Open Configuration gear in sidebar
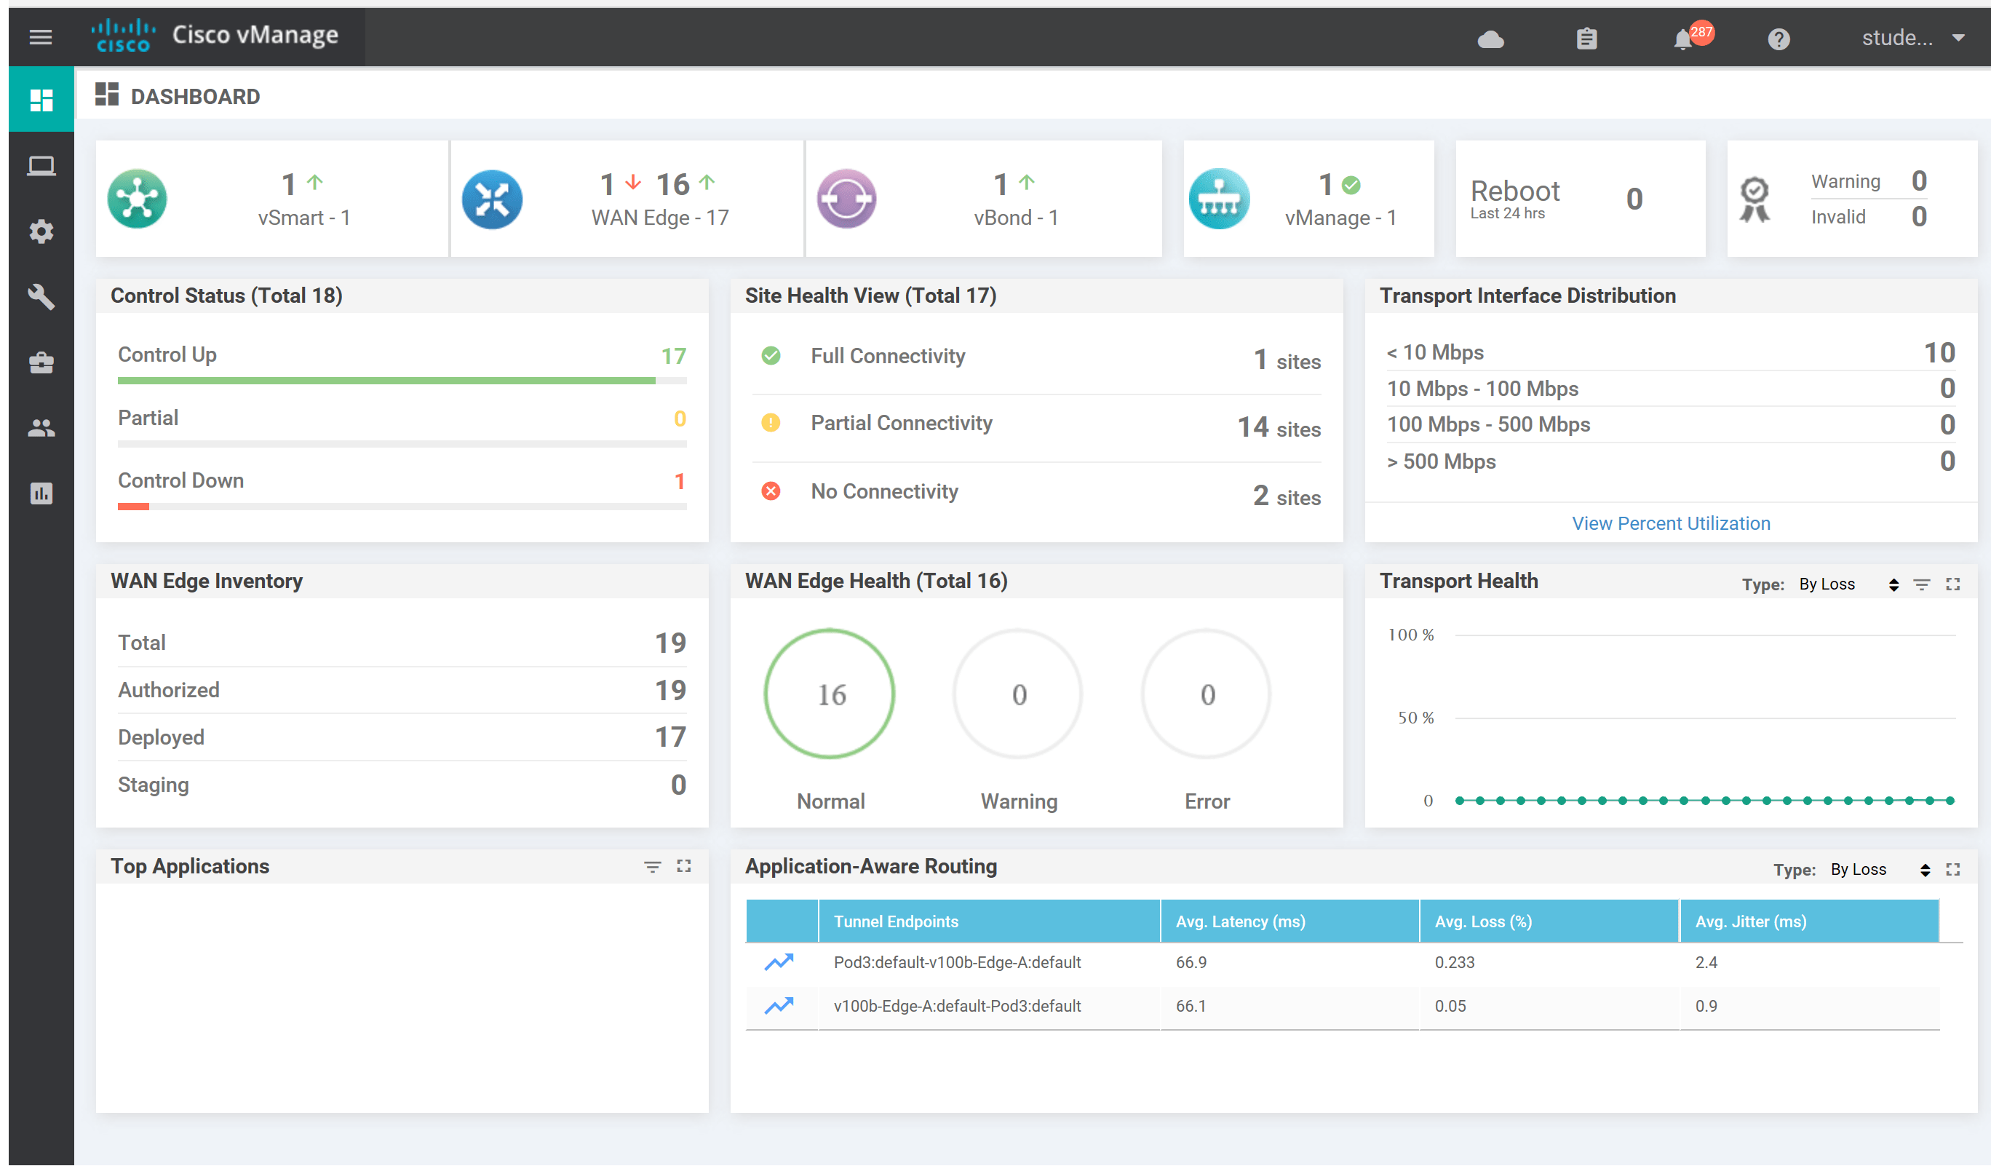The image size is (1991, 1166). tap(41, 231)
